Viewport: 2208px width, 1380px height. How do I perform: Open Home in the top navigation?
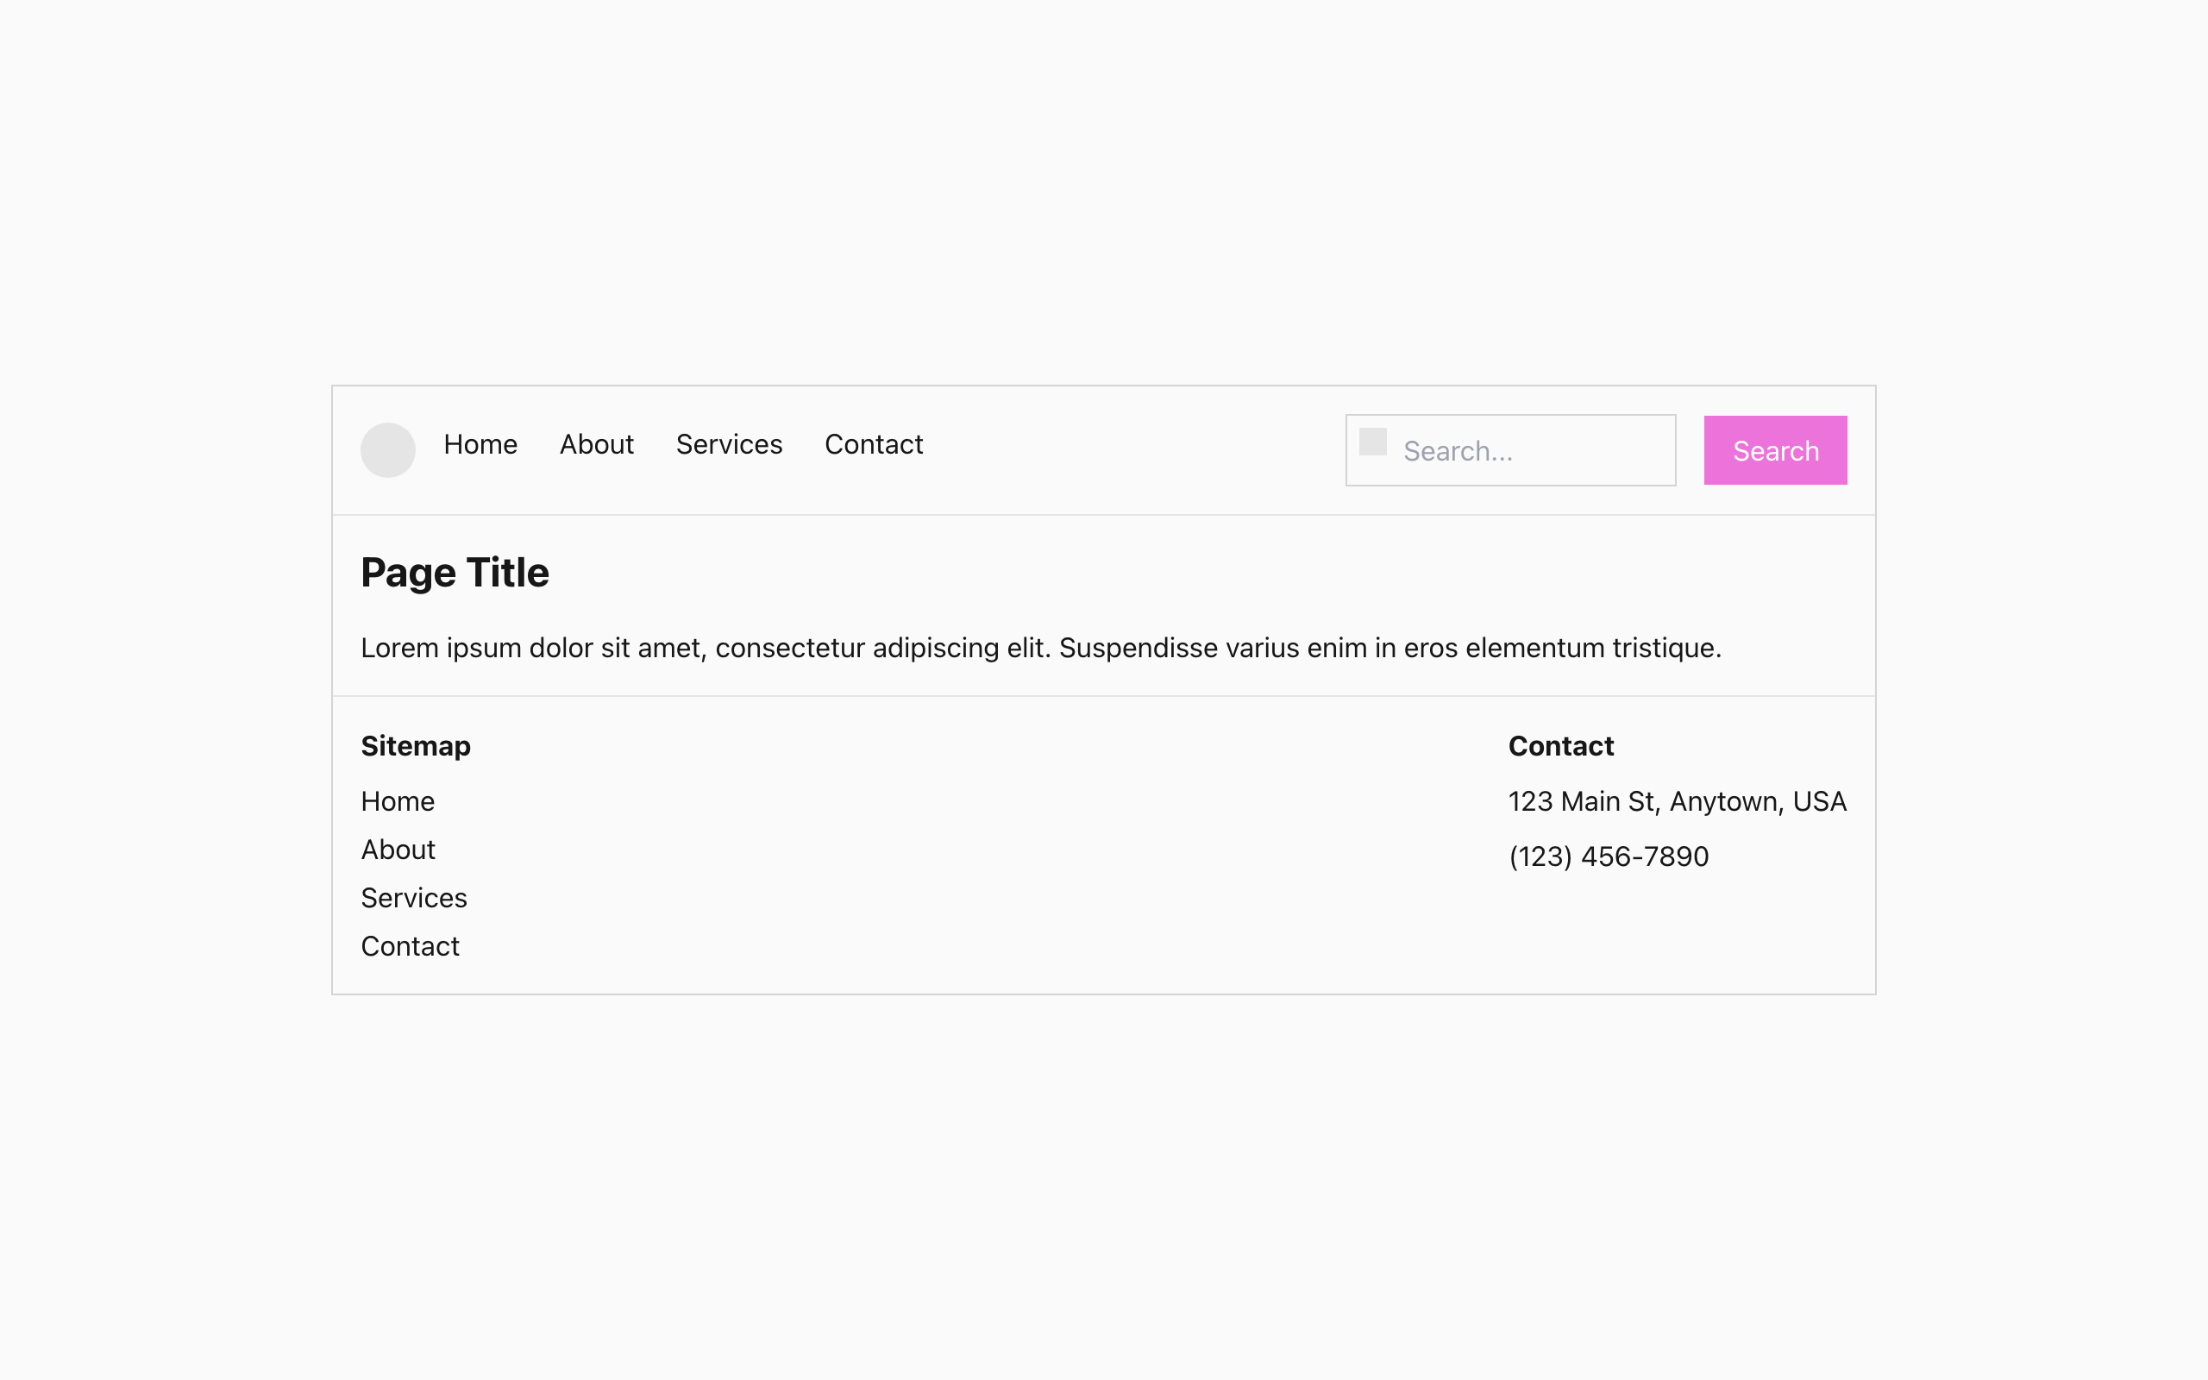tap(480, 444)
